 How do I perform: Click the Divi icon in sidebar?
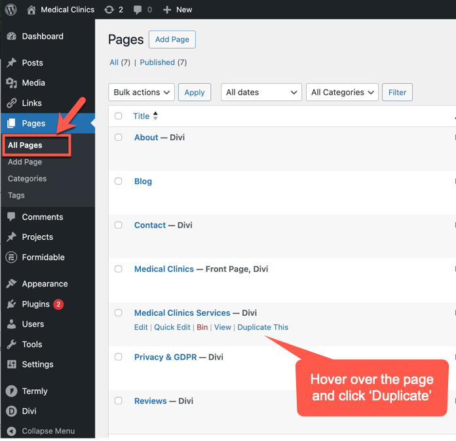coord(12,412)
